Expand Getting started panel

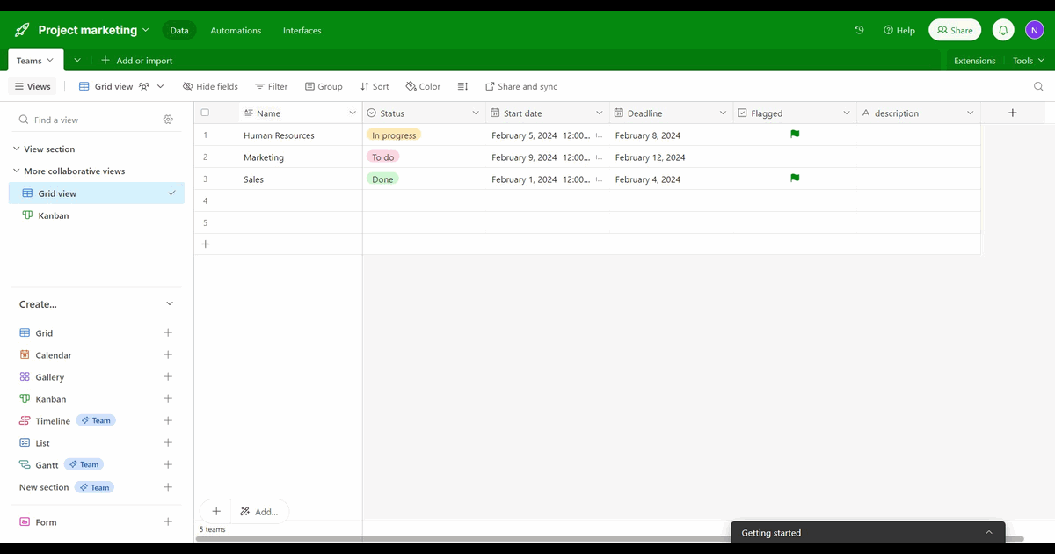point(989,532)
